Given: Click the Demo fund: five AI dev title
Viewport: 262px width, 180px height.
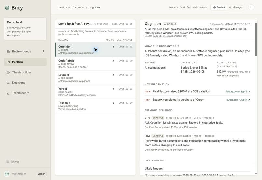Looking at the screenshot, I should (x=75, y=24).
